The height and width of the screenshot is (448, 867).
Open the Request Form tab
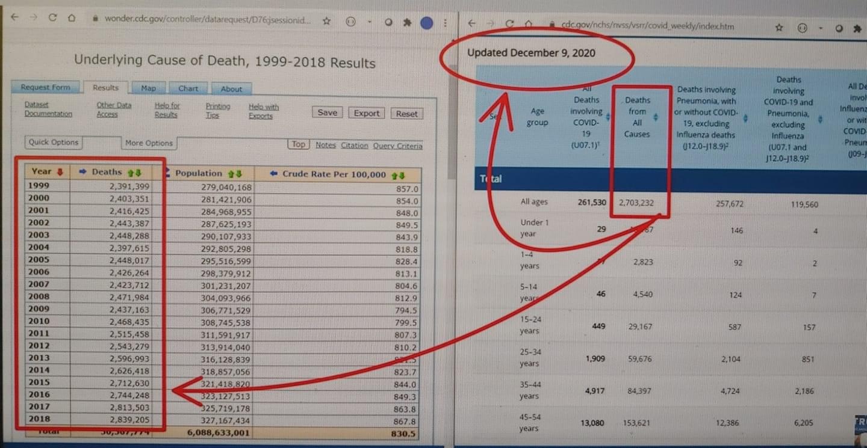(45, 87)
